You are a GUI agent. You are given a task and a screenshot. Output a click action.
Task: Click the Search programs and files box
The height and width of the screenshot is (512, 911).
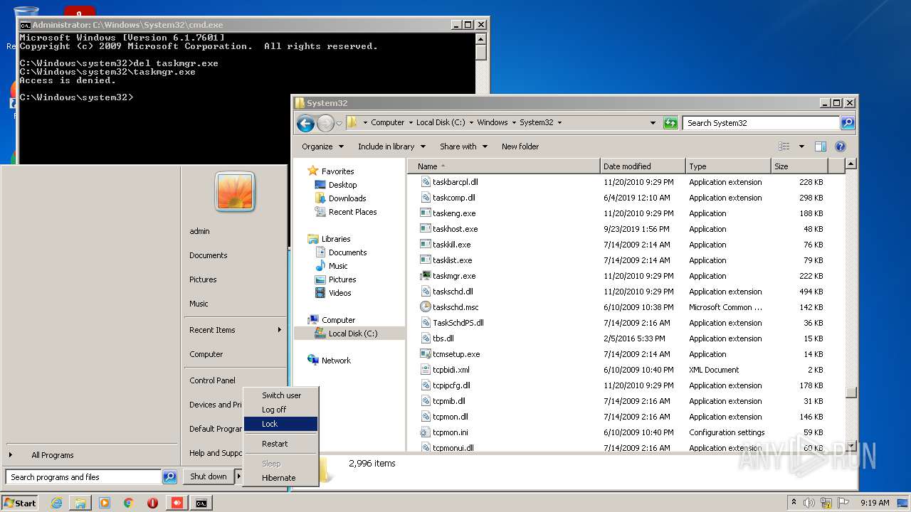pos(84,477)
